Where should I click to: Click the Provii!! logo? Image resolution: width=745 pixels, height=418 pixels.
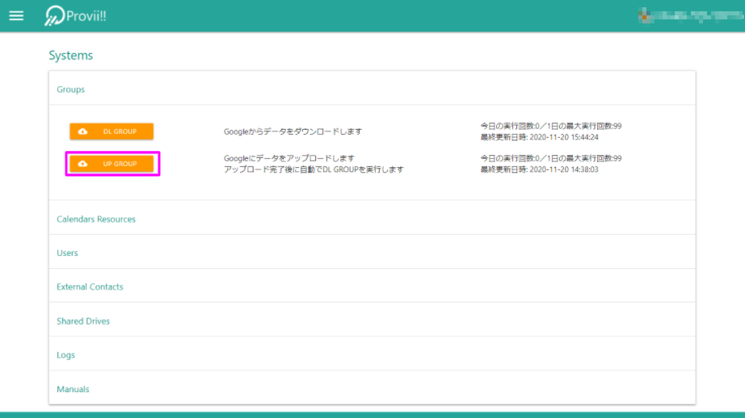pyautogui.click(x=75, y=15)
